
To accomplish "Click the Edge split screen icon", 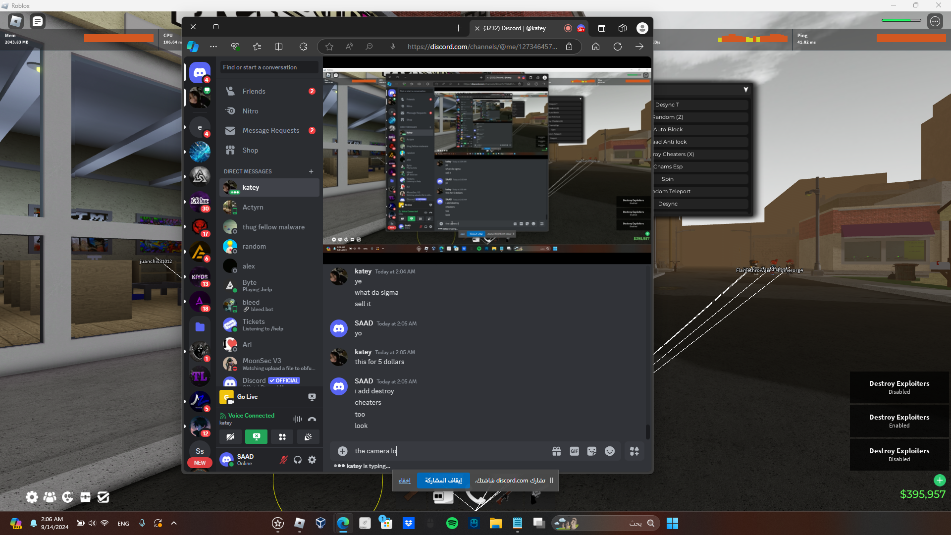I will [279, 47].
